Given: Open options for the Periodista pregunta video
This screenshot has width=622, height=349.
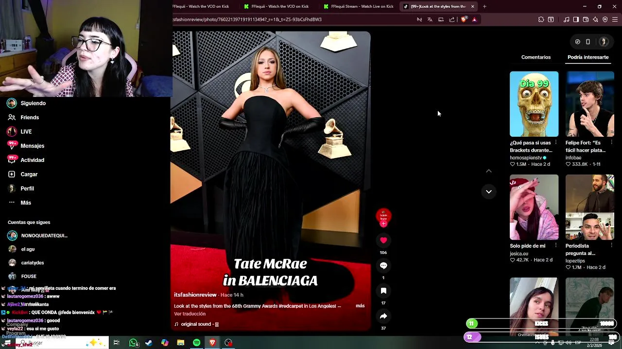Looking at the screenshot, I should click(x=612, y=246).
